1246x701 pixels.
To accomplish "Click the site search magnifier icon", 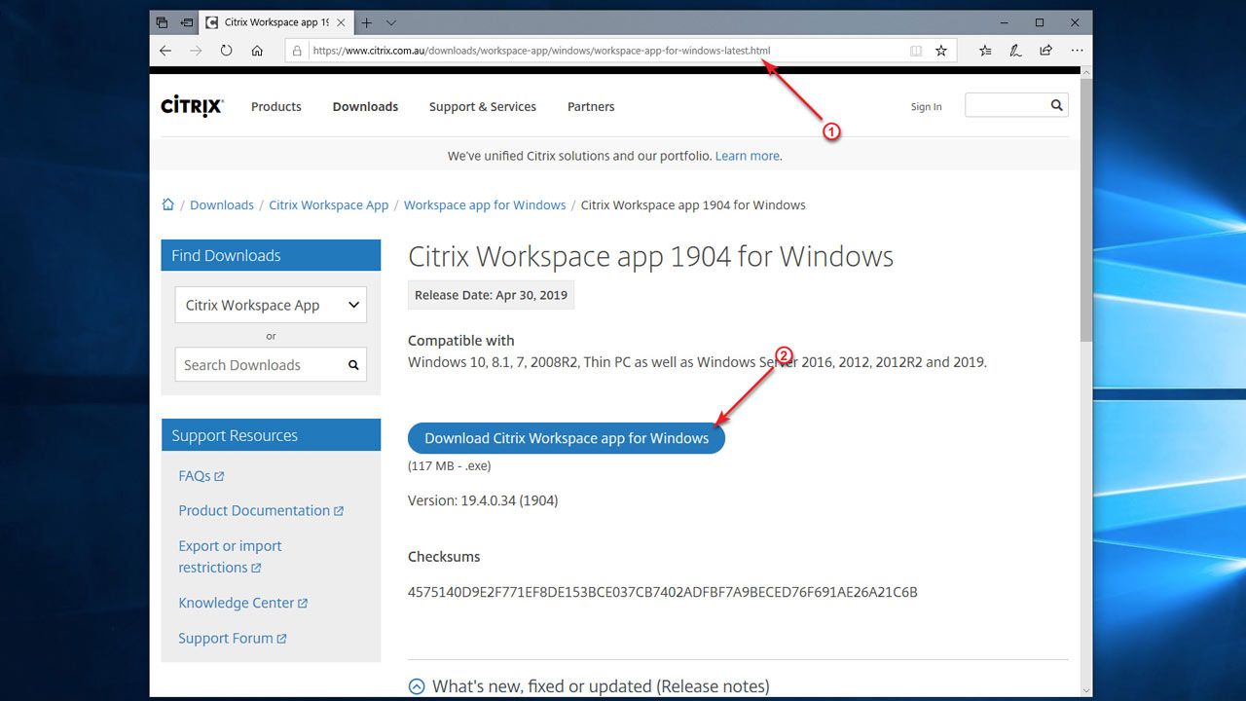I will click(x=1056, y=105).
